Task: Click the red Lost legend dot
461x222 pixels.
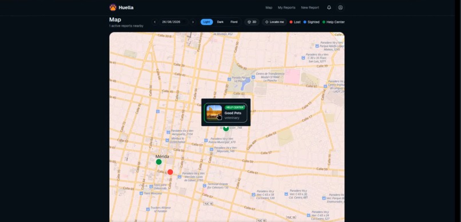Action: click(291, 22)
